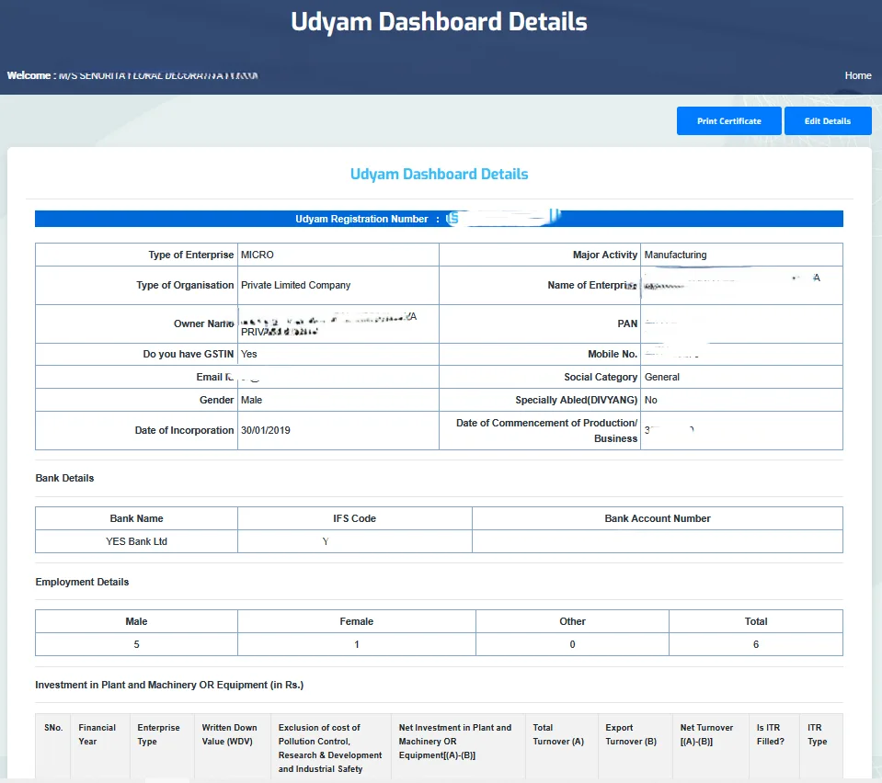
Task: Click the Date of Incorporation label
Action: pos(184,430)
